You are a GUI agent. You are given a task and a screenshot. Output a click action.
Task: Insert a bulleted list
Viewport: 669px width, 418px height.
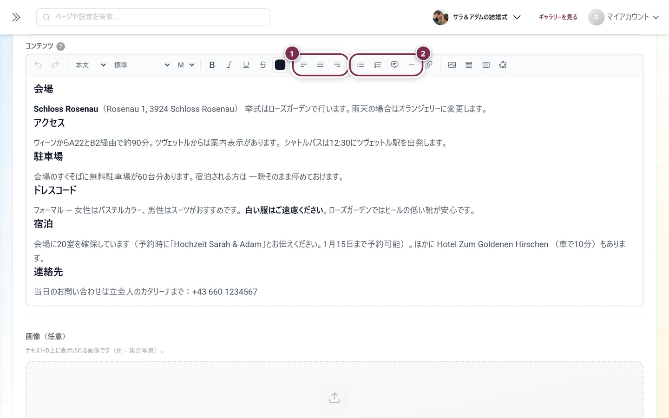tap(361, 65)
